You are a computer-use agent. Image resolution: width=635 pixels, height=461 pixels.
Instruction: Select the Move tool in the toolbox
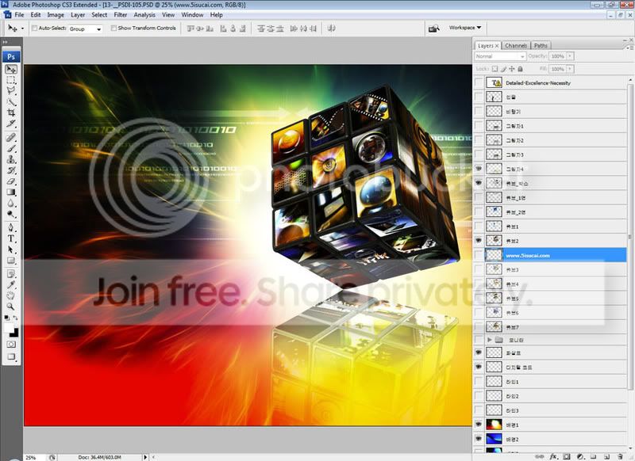click(11, 69)
